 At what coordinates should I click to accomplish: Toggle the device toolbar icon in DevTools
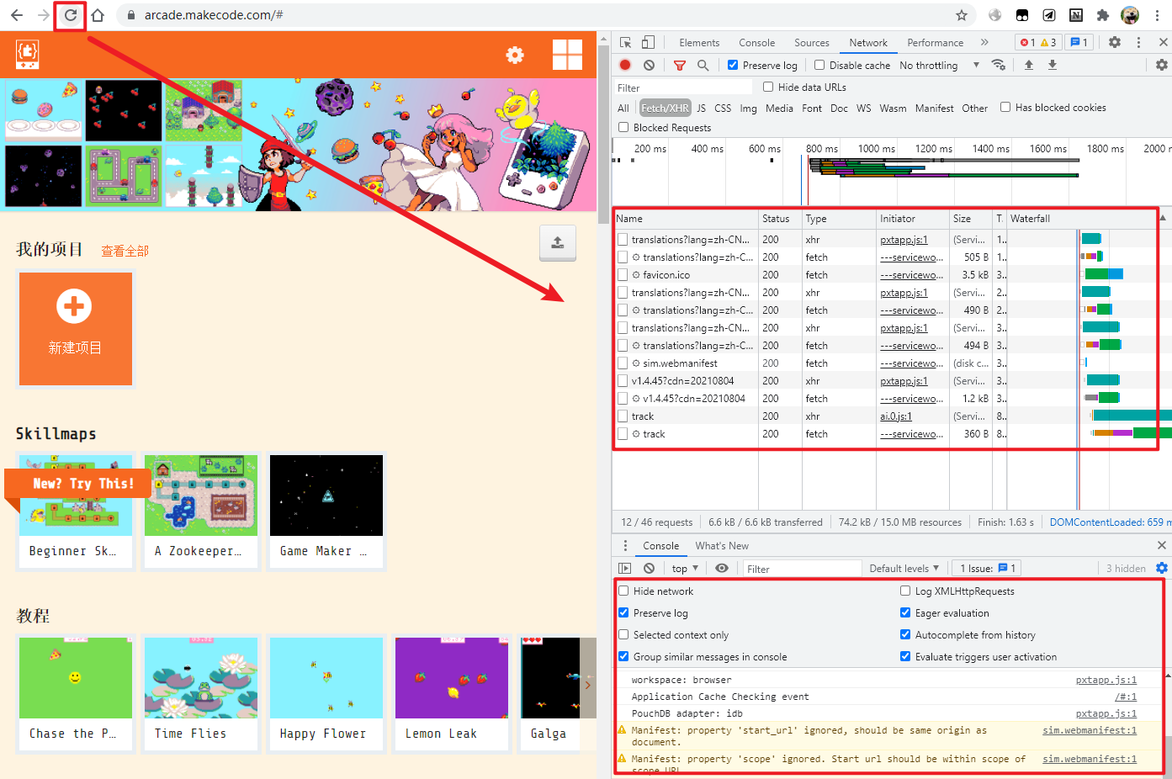648,42
